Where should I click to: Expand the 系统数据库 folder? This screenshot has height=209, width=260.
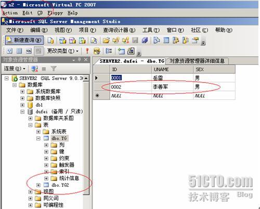point(22,92)
